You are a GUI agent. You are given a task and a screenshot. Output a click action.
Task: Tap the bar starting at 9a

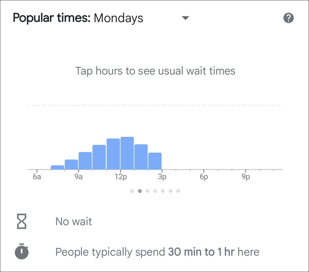(85, 161)
